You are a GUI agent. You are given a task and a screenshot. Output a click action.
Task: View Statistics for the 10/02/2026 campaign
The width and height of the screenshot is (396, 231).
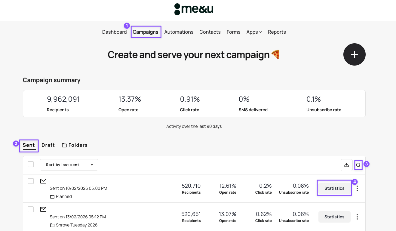click(x=334, y=188)
